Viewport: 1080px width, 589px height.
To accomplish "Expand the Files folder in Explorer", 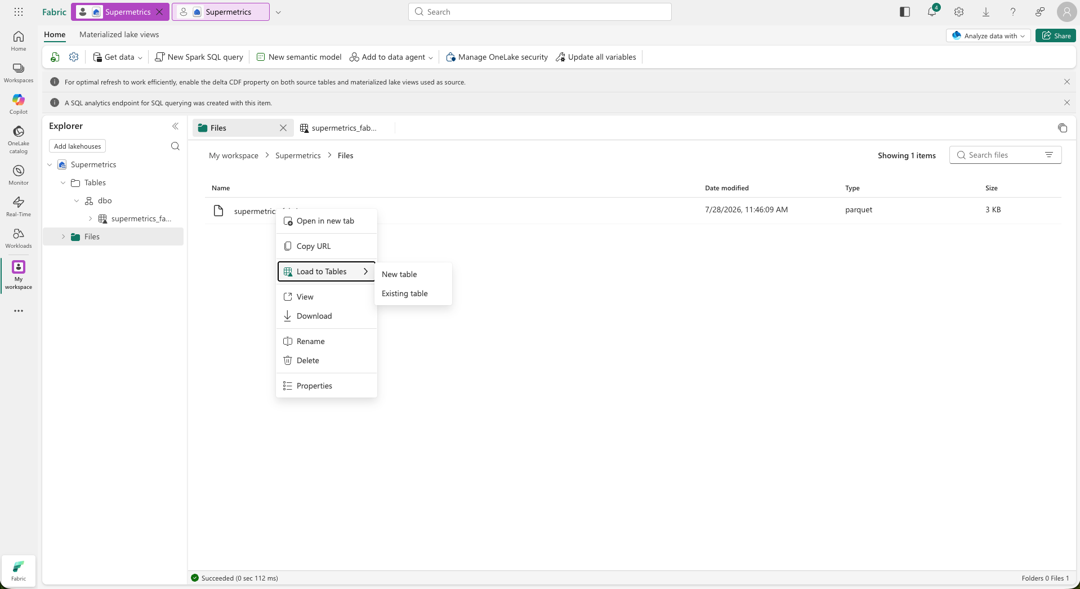I will (63, 237).
